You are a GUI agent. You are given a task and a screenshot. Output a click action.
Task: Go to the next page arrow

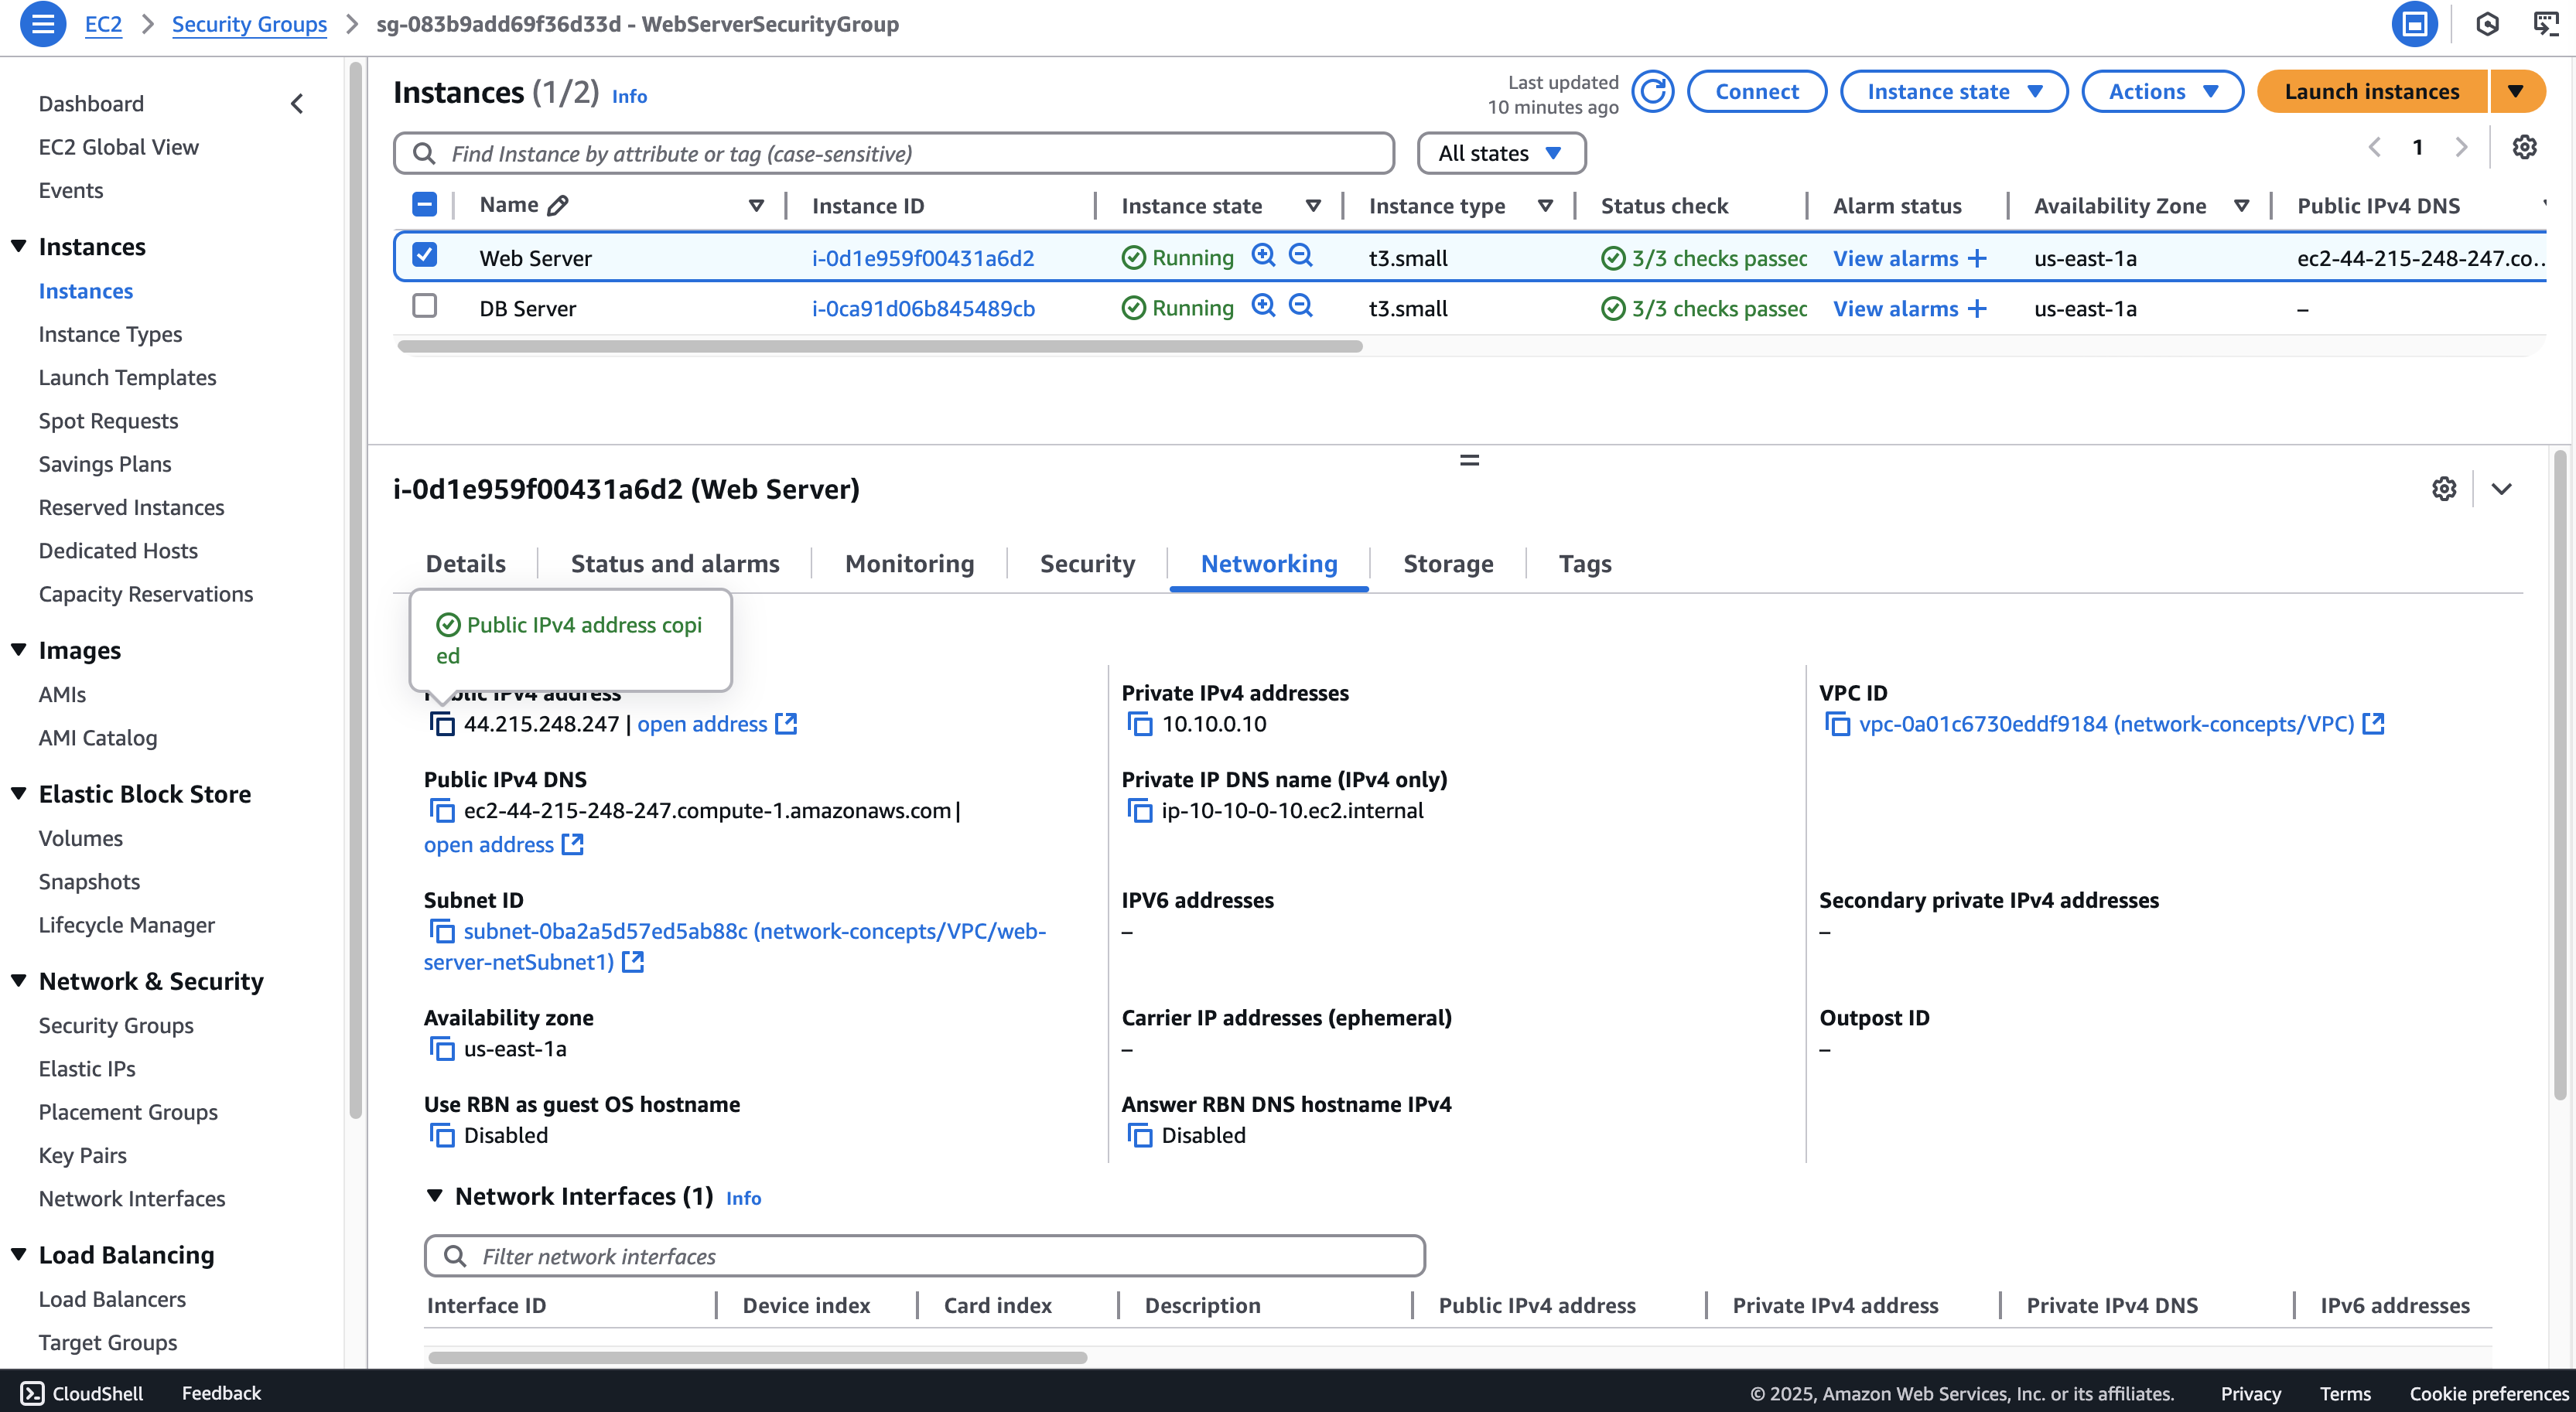[x=2461, y=148]
